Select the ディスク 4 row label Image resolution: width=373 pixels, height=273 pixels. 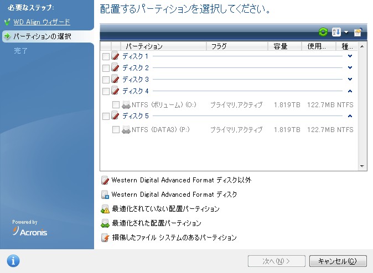click(136, 91)
